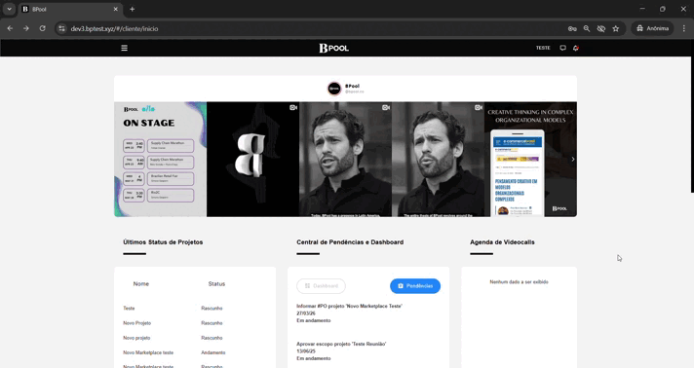
Task: Click the Nenhum dado a ser exibido message
Action: 520,281
